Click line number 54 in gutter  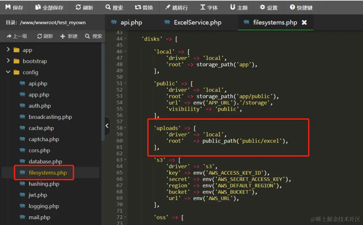pos(119,102)
